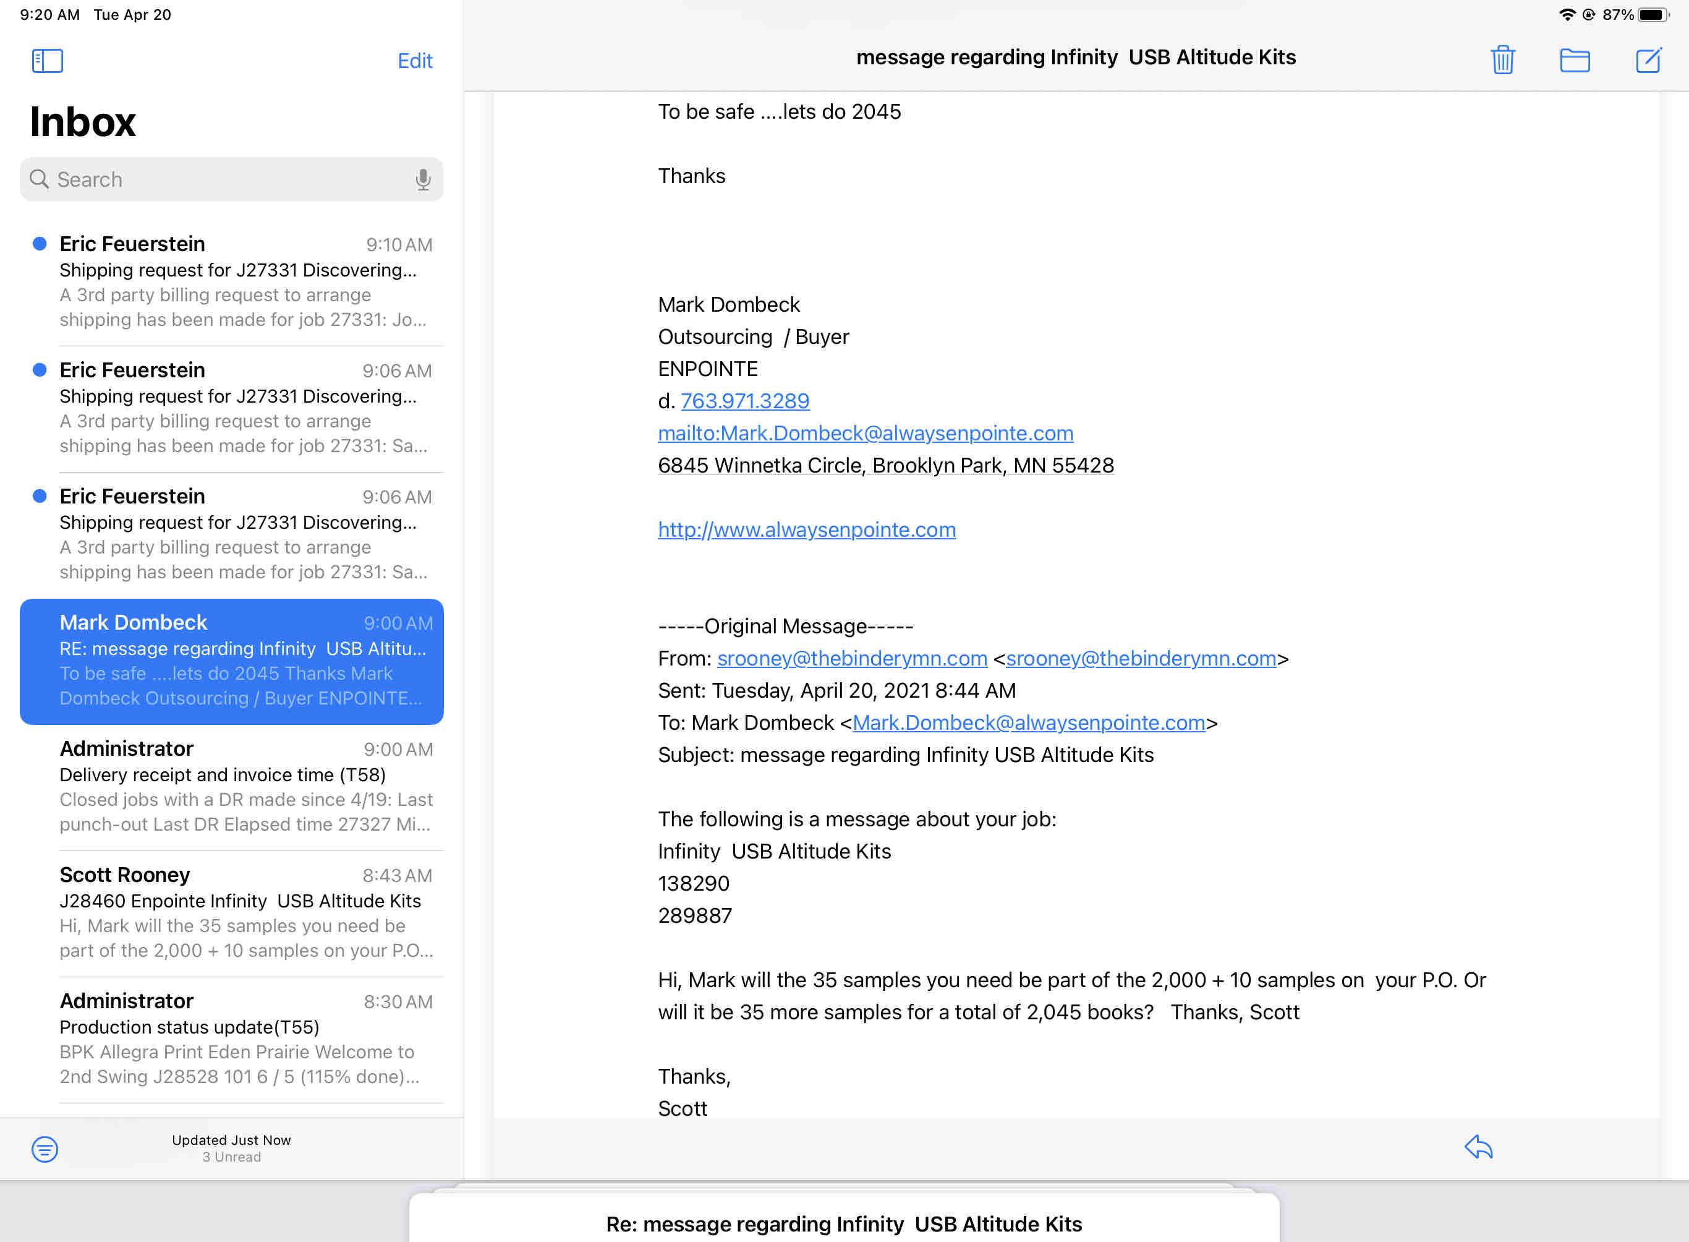Open the http://www.alwaysenpointe.com link
This screenshot has height=1242, width=1689.
pos(806,529)
